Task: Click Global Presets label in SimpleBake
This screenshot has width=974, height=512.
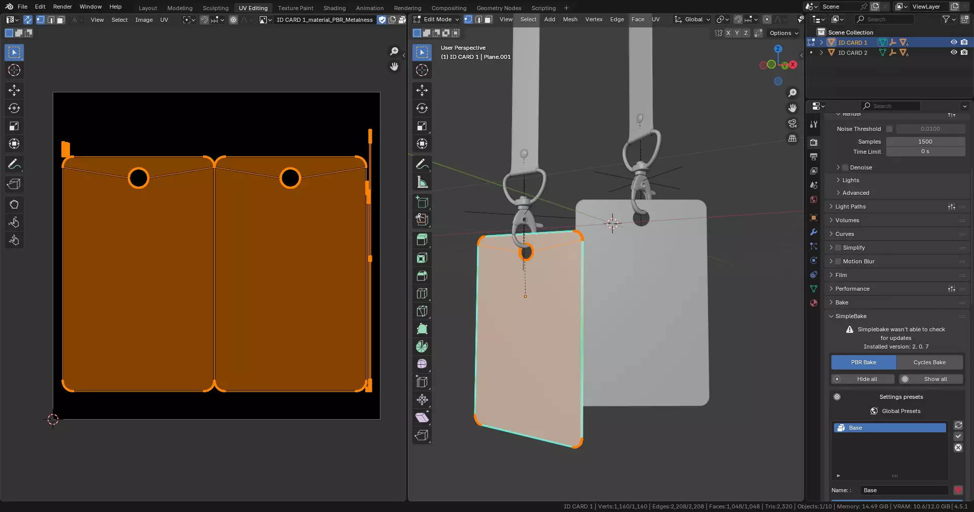Action: click(901, 411)
